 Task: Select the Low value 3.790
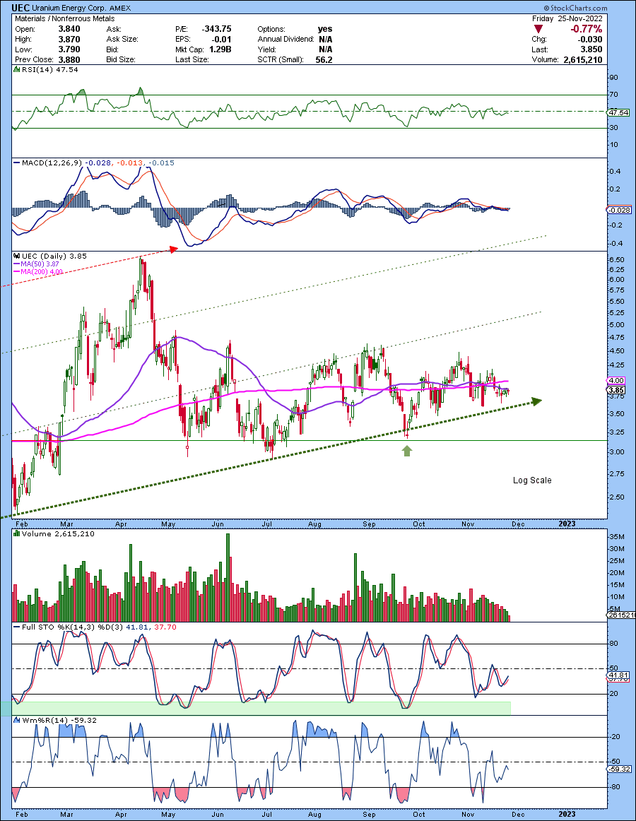69,49
